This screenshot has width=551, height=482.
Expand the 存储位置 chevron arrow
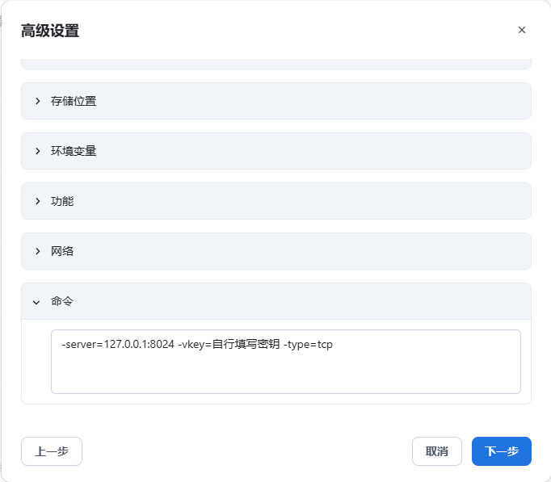click(37, 101)
